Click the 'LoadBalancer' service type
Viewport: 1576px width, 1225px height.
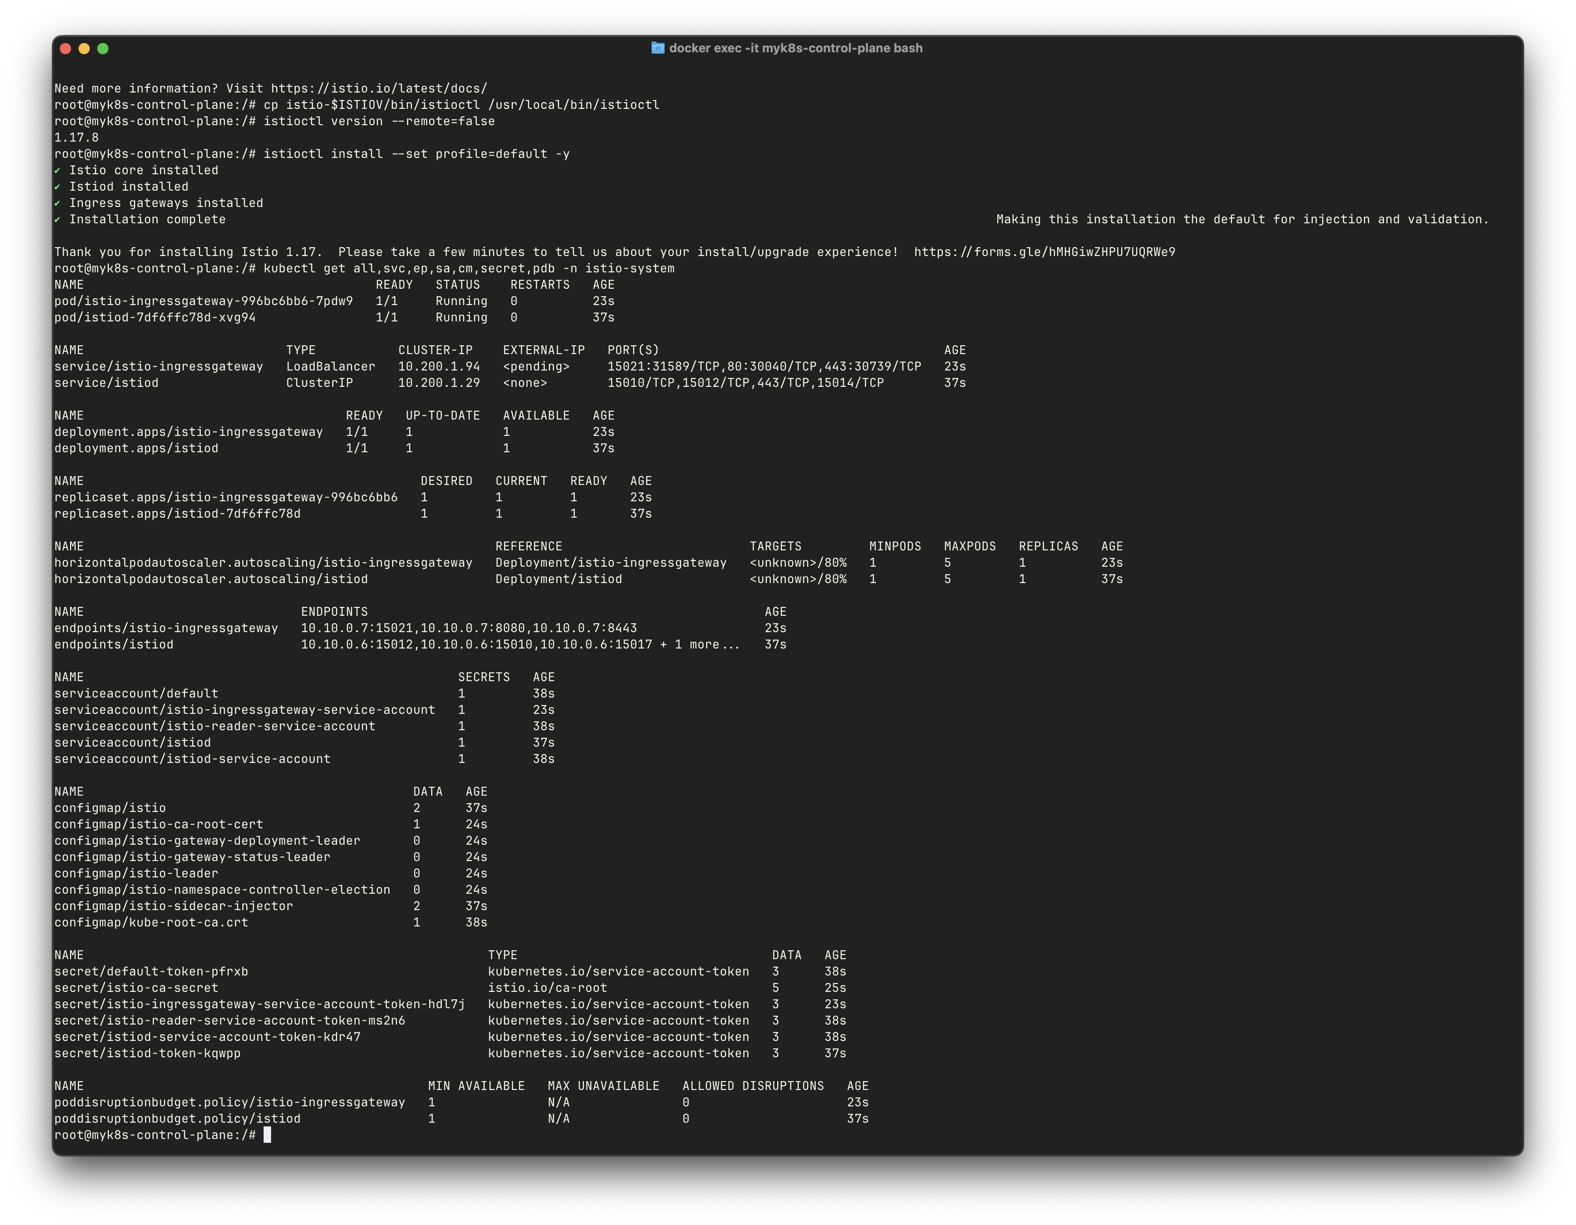(x=330, y=366)
